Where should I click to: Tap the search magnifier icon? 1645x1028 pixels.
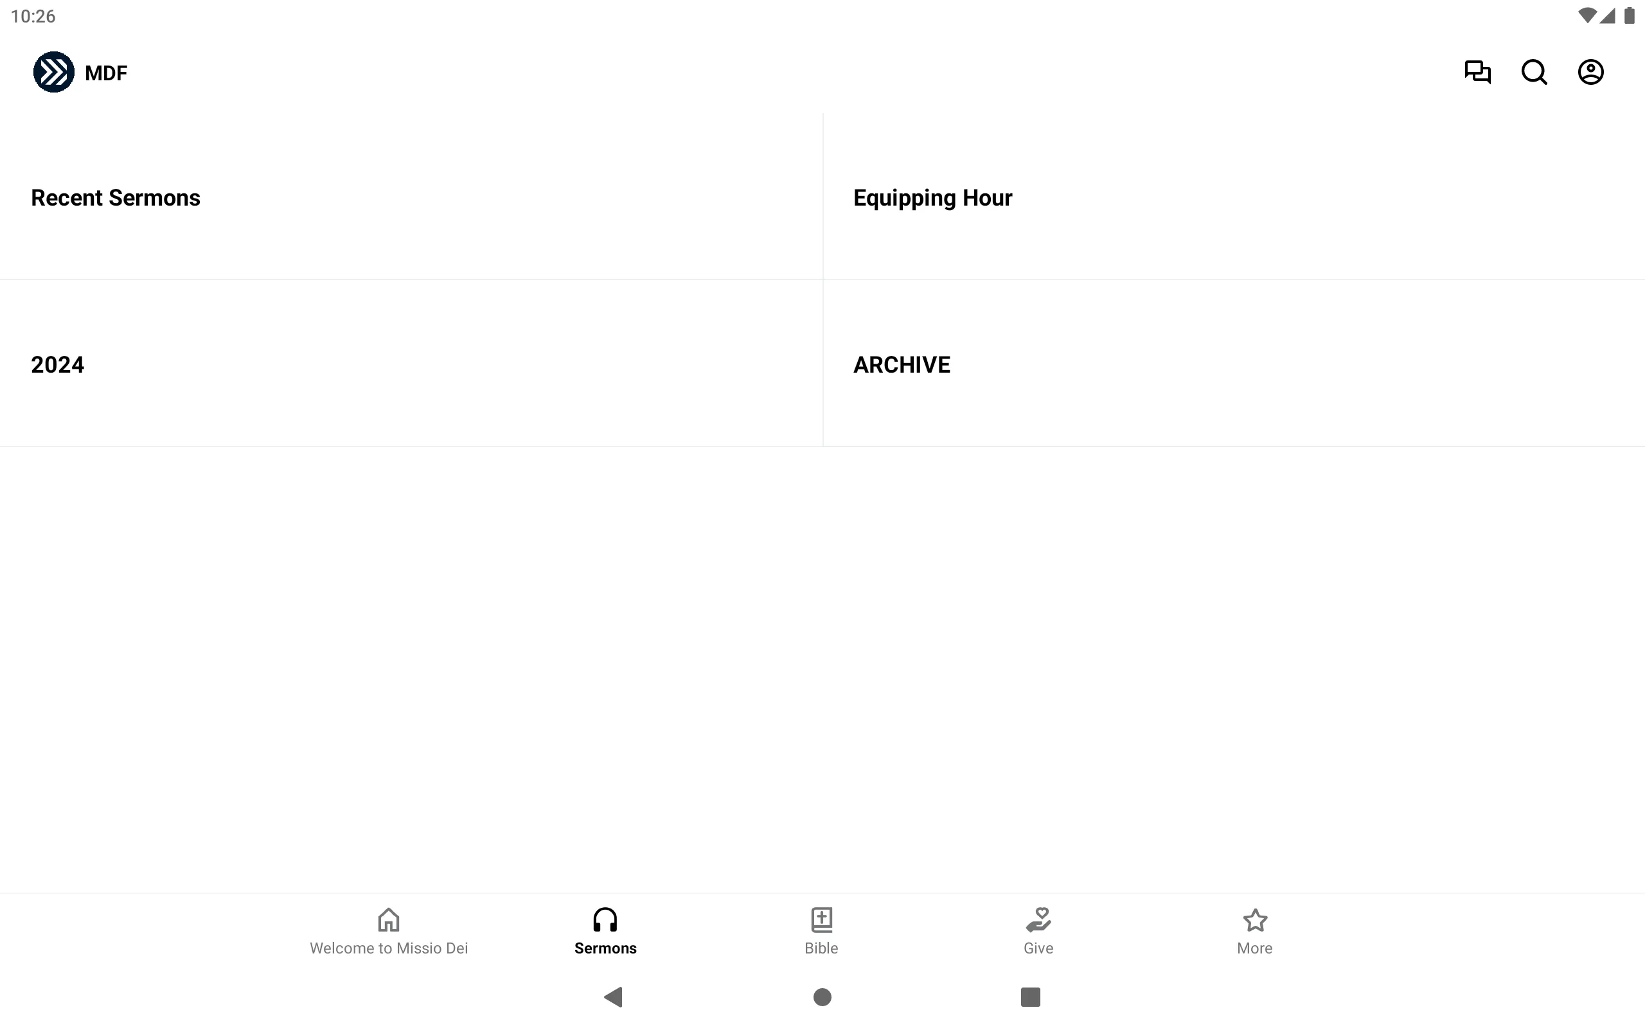pyautogui.click(x=1535, y=72)
